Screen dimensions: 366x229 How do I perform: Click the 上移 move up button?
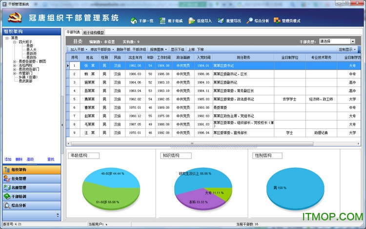[x=191, y=50]
